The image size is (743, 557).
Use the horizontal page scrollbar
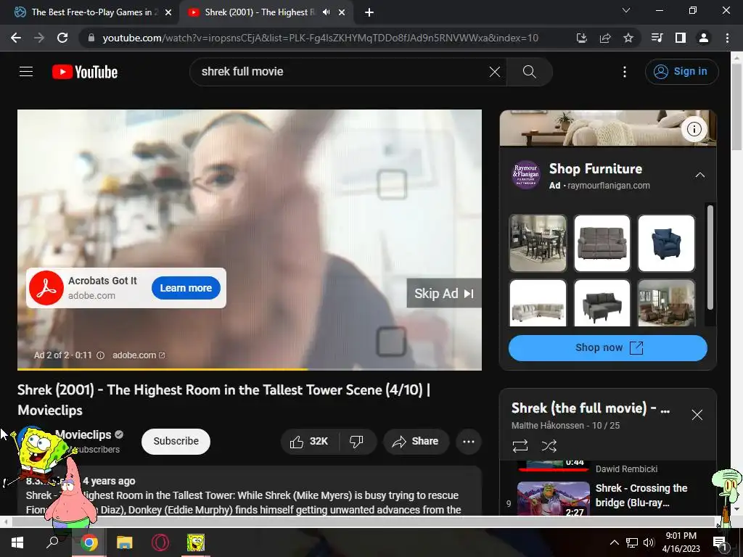click(x=363, y=522)
